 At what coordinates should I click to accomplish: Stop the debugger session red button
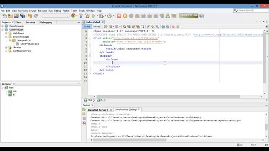tap(119, 16)
